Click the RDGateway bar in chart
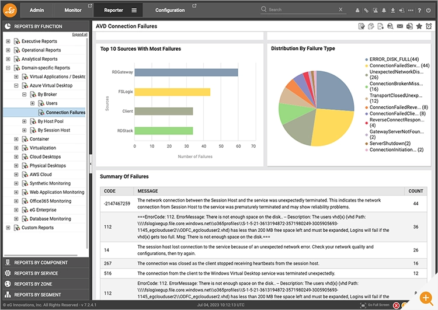Image resolution: width=438 pixels, height=310 pixels. point(186,72)
